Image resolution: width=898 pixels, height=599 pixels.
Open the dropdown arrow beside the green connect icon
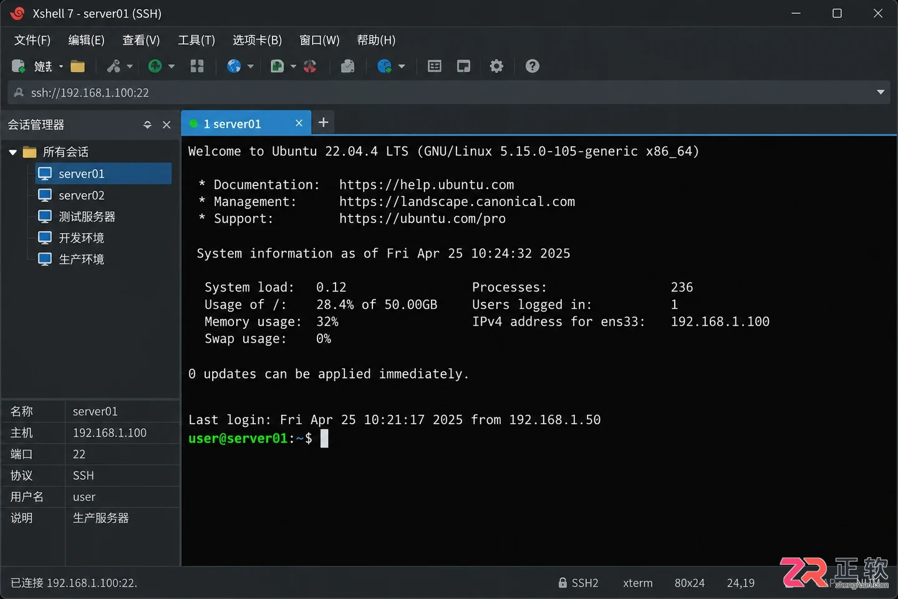[171, 66]
